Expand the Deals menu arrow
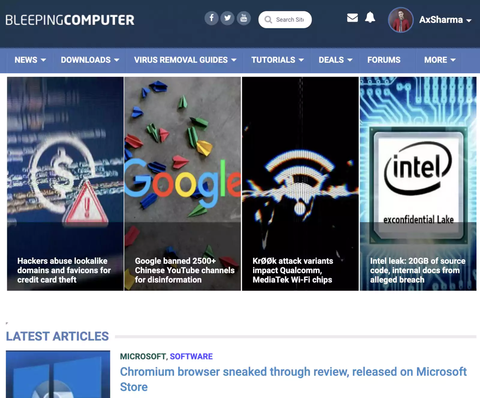Image resolution: width=480 pixels, height=398 pixels. (350, 60)
